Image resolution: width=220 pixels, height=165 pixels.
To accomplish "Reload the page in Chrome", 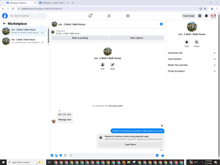I will (x=13, y=9).
